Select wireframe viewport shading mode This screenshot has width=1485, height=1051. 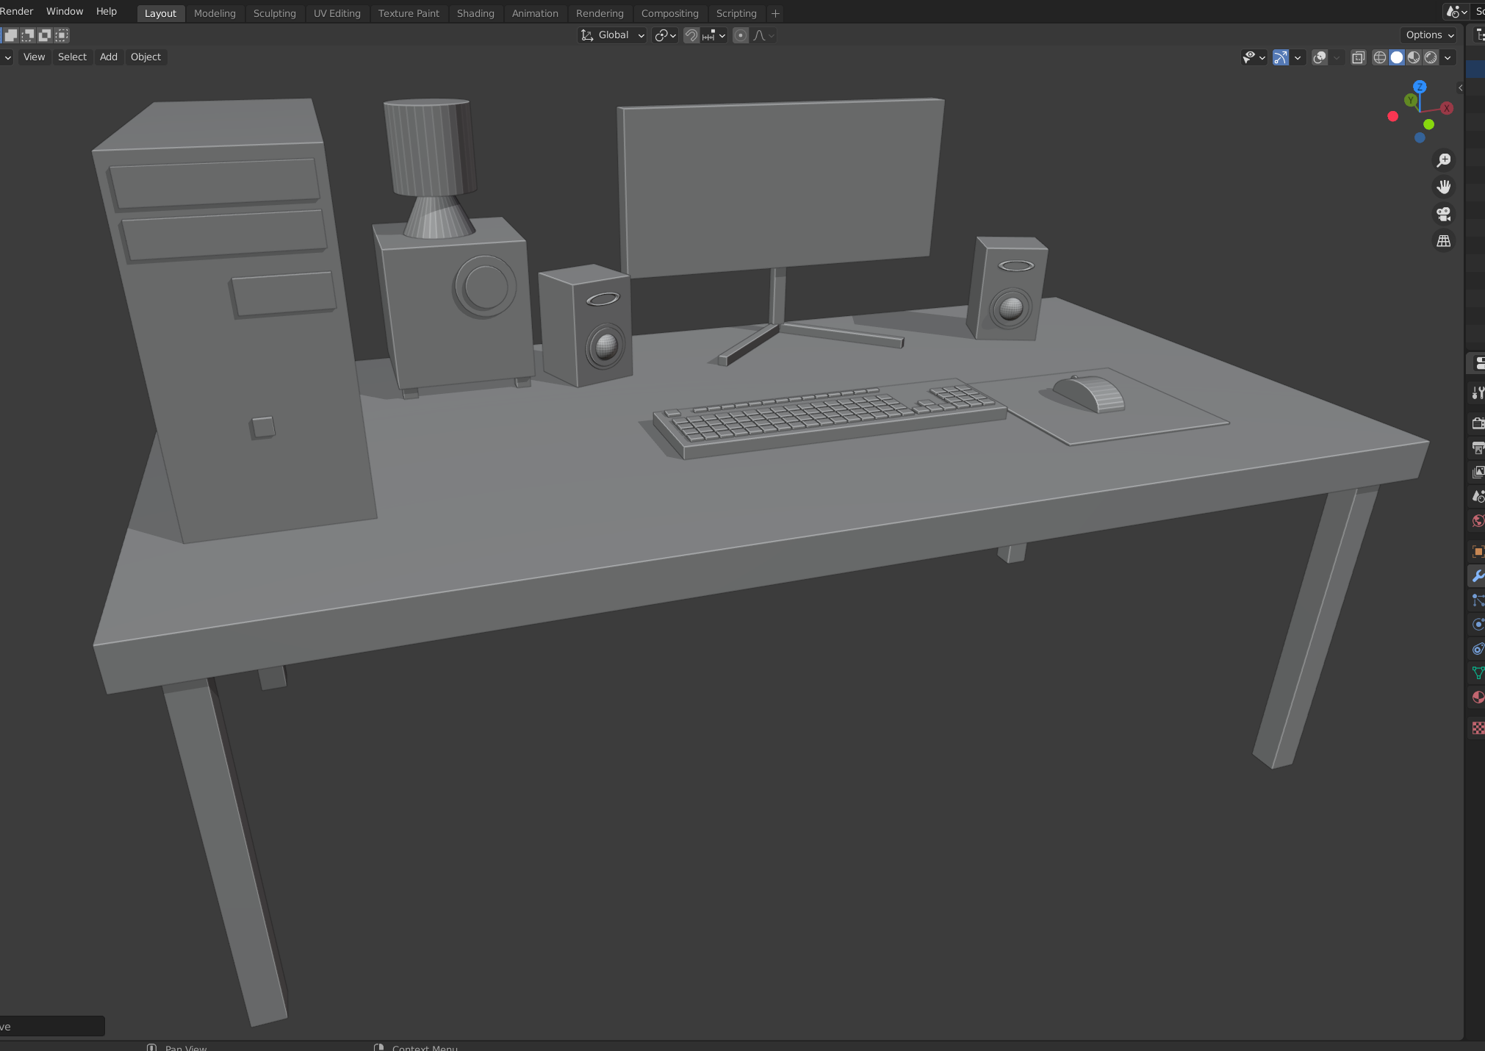point(1380,57)
